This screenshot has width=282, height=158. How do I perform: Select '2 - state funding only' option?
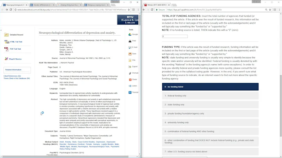coord(210,104)
